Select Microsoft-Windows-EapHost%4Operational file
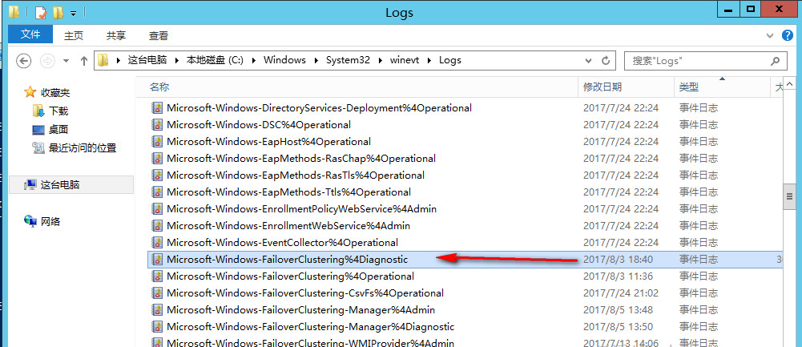The image size is (802, 347). (x=268, y=141)
